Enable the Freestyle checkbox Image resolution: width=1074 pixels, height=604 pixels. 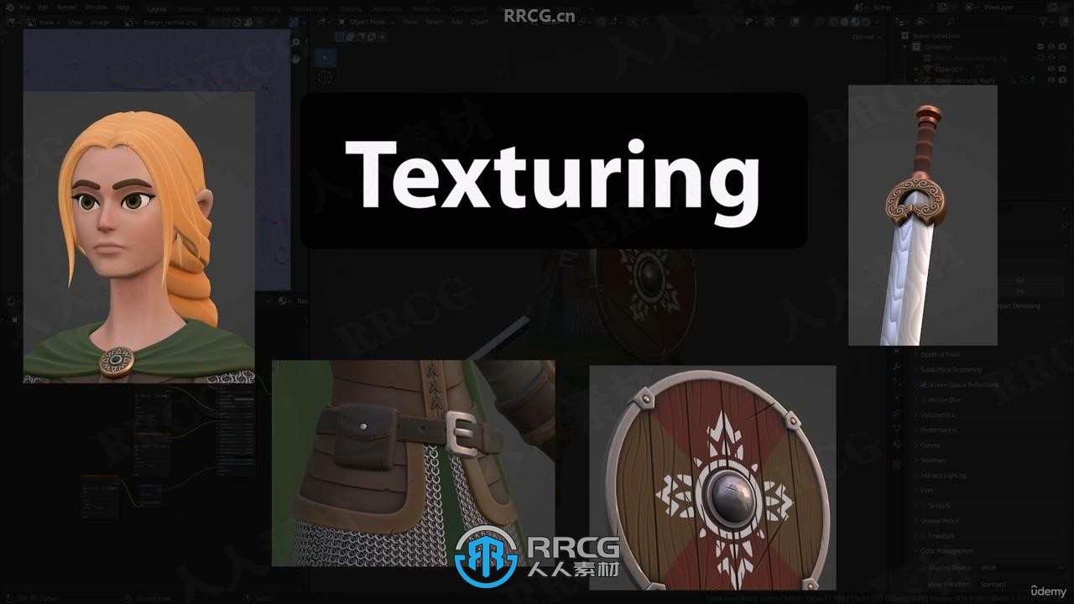coord(924,536)
